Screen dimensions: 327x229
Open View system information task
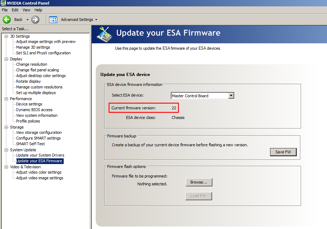pyautogui.click(x=37, y=115)
